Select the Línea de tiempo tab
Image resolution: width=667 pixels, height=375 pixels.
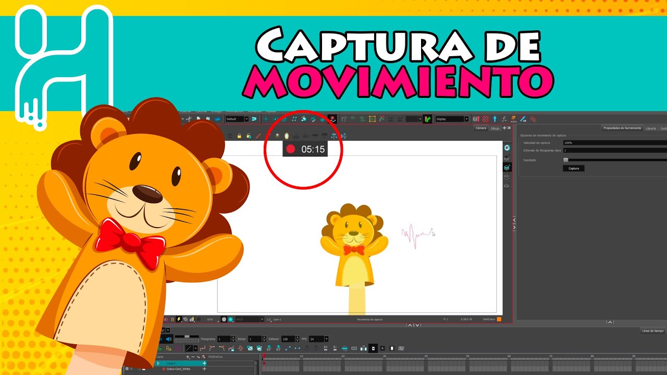(653, 331)
